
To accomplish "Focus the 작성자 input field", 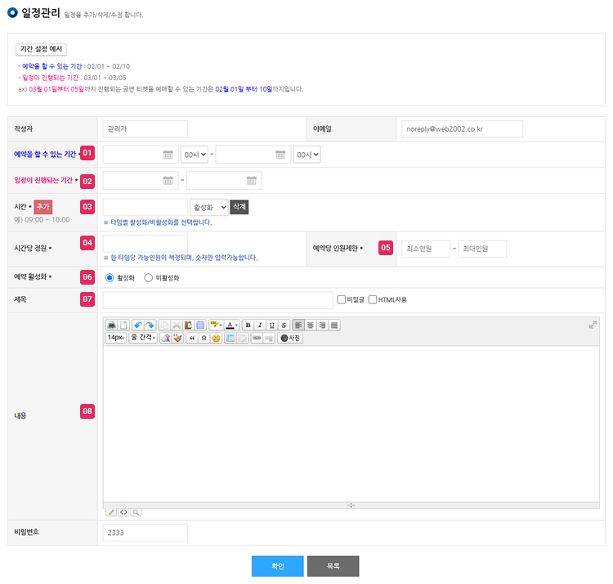I will [x=145, y=128].
